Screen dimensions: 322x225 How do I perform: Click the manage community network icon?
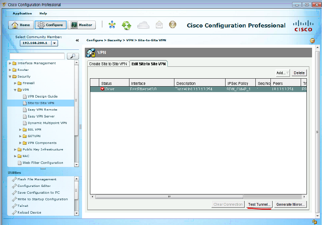click(x=112, y=25)
